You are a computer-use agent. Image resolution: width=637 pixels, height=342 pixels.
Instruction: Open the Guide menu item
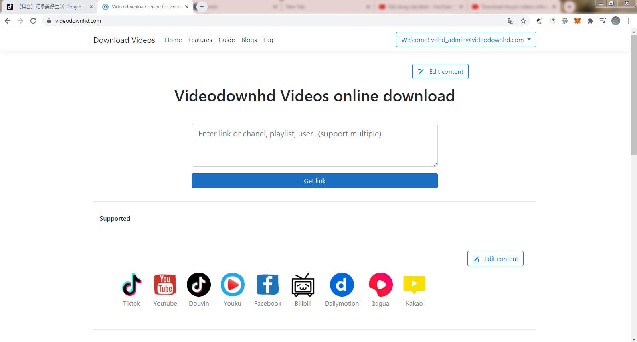[227, 40]
